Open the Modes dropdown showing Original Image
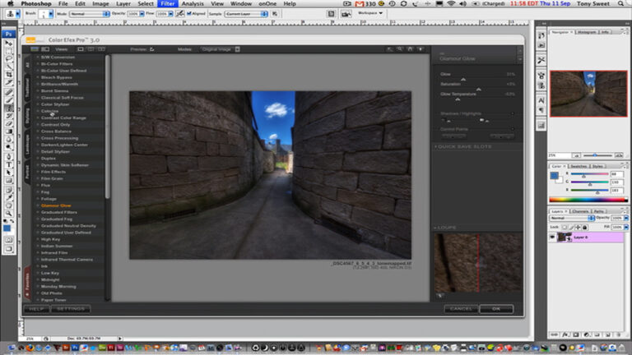This screenshot has width=632, height=355. 219,49
